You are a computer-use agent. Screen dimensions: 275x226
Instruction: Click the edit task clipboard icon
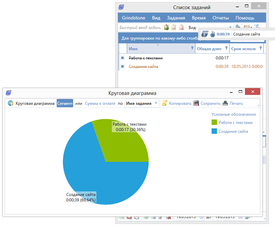pyautogui.click(x=174, y=27)
